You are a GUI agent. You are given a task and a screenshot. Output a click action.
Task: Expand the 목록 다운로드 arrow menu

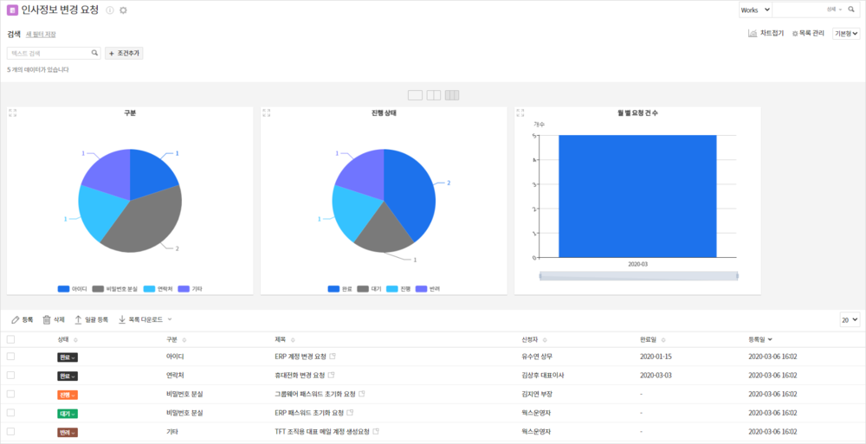pos(170,319)
